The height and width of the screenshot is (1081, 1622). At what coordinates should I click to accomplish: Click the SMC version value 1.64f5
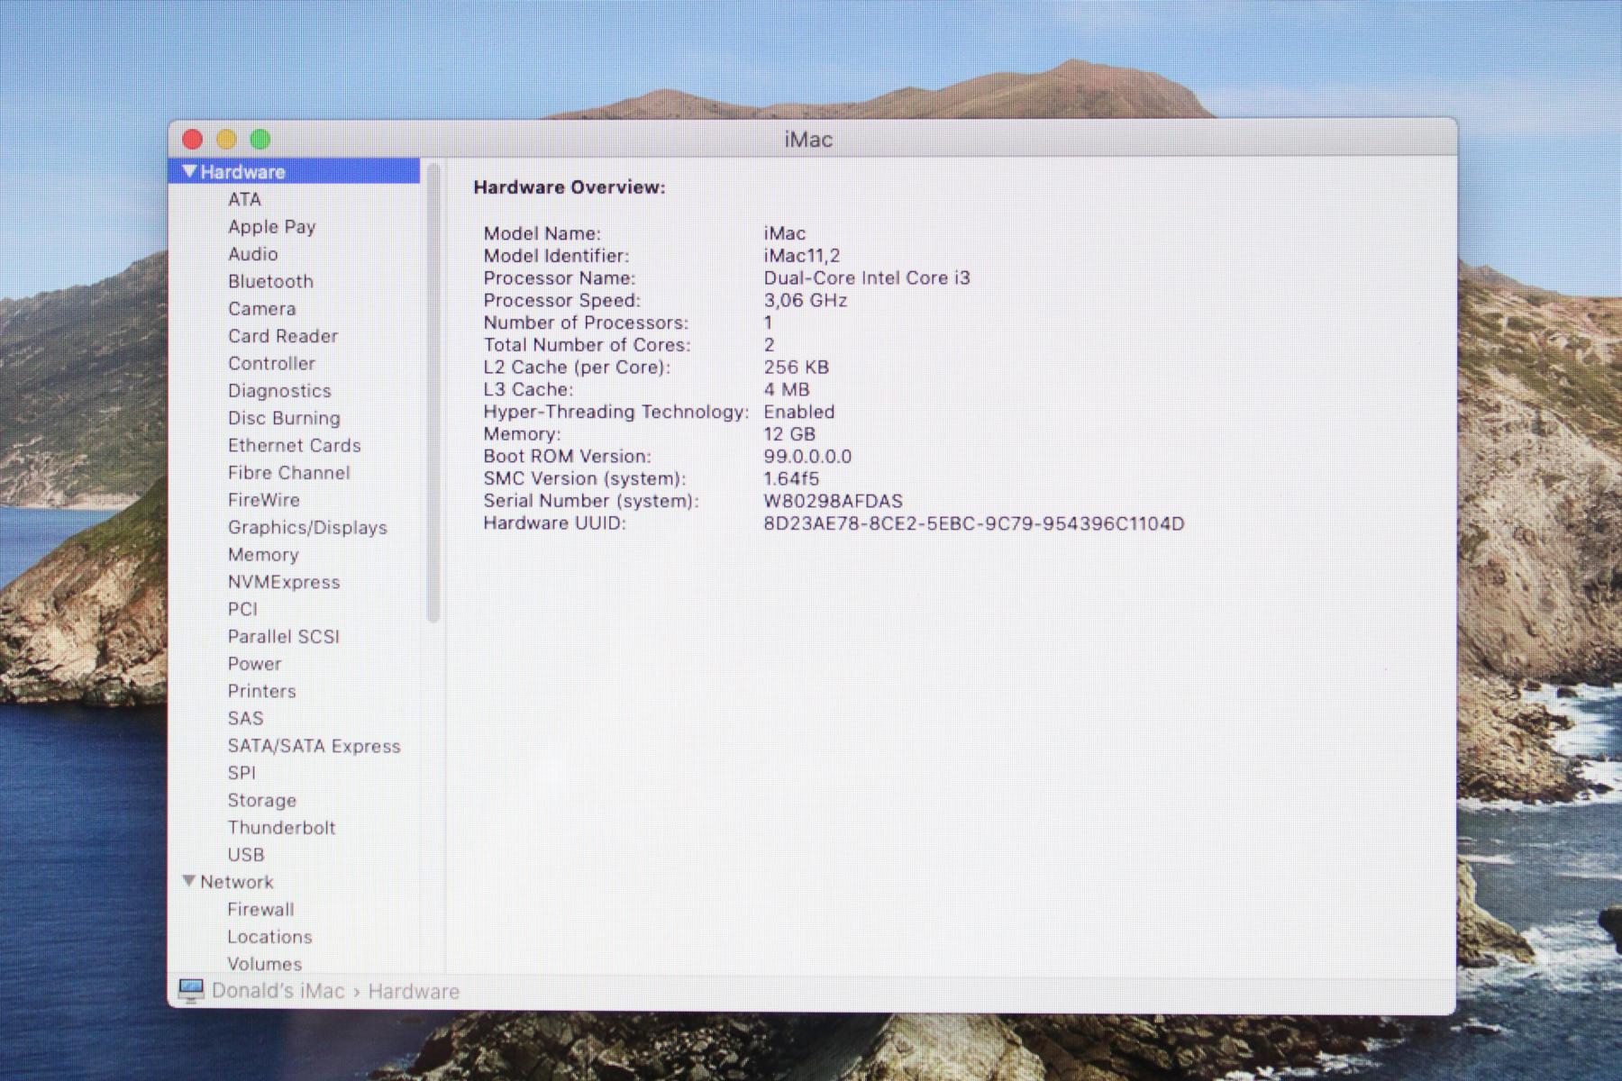(x=791, y=478)
